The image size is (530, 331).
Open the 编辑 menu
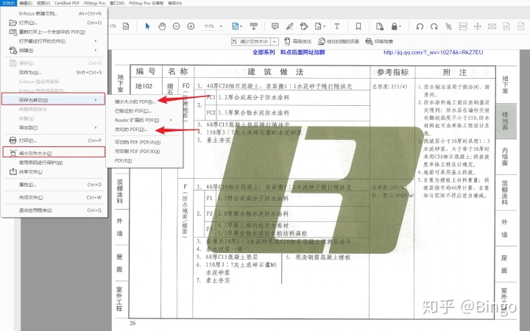[x=26, y=3]
